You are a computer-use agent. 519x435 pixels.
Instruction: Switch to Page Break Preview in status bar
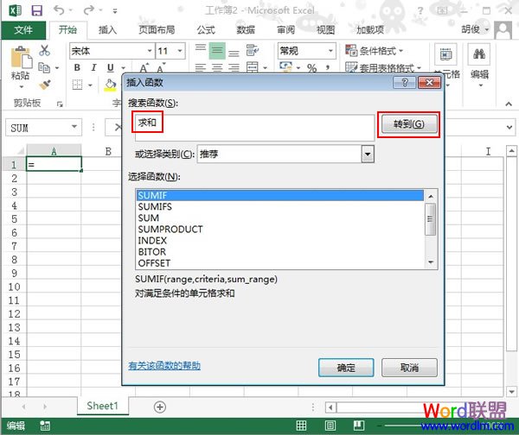pyautogui.click(x=359, y=426)
